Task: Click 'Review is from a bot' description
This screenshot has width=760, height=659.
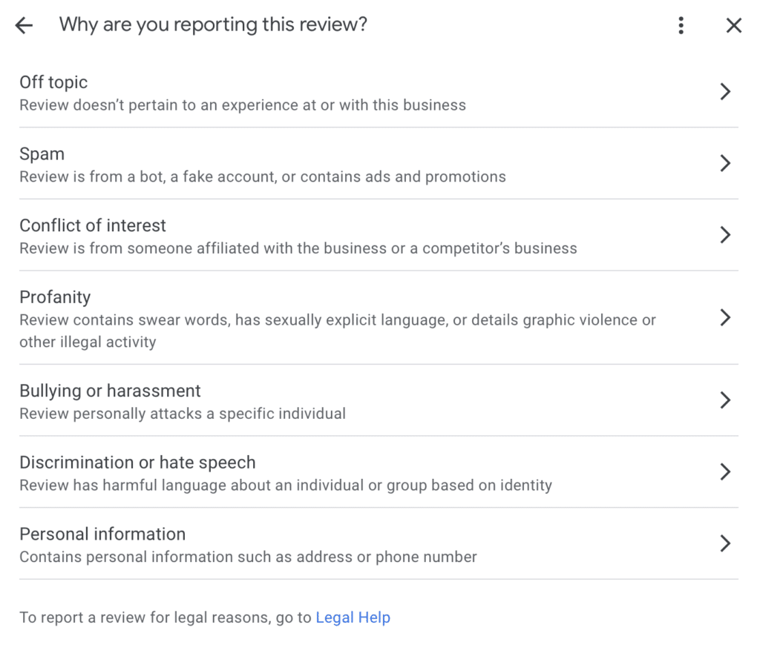Action: point(262,176)
